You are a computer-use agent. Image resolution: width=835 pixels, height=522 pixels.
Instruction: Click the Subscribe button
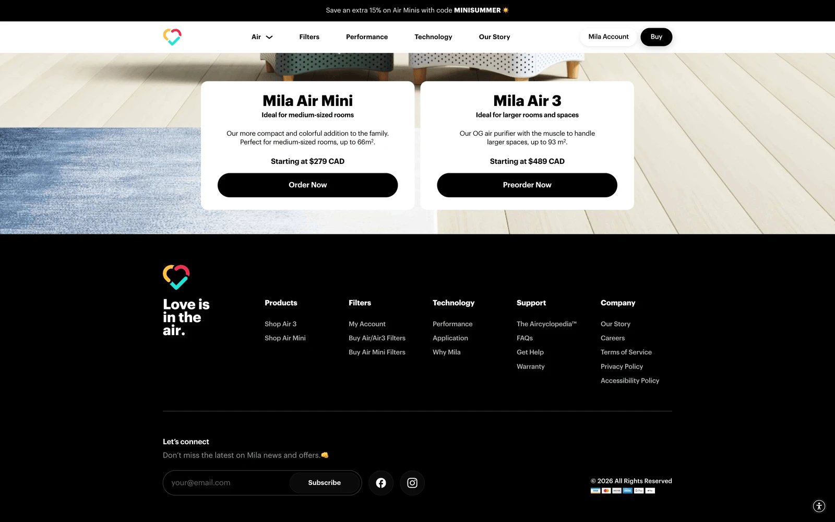pyautogui.click(x=325, y=483)
